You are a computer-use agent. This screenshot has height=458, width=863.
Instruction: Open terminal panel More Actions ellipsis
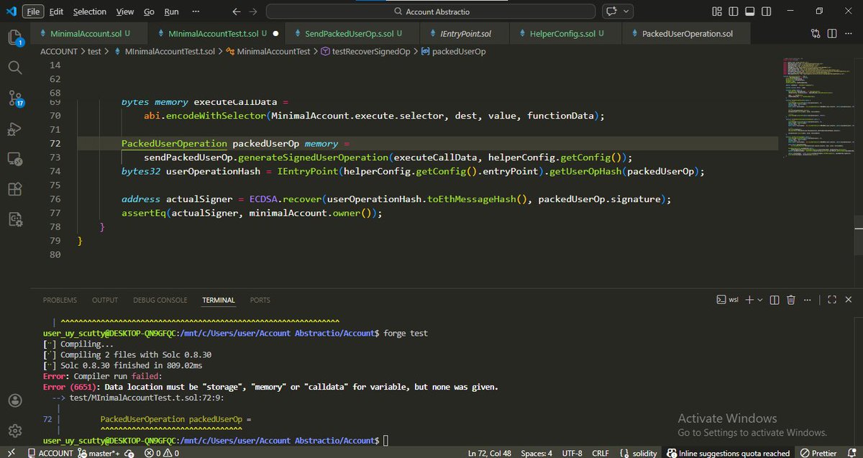click(807, 300)
